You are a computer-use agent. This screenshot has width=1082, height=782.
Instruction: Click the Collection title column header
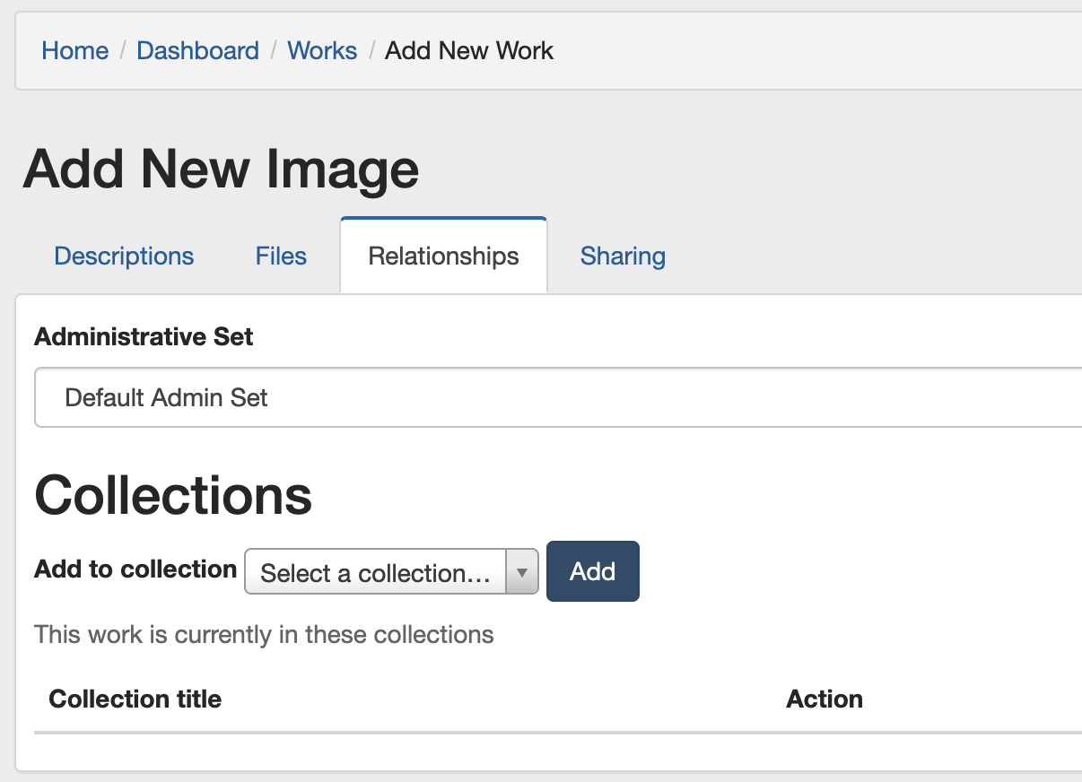coord(135,699)
